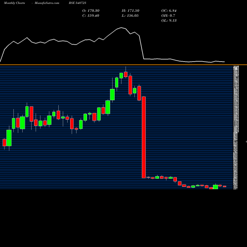This screenshot has height=247, width=247.
Task: Select the close value 'C: 159.40'
Action: (x=91, y=16)
